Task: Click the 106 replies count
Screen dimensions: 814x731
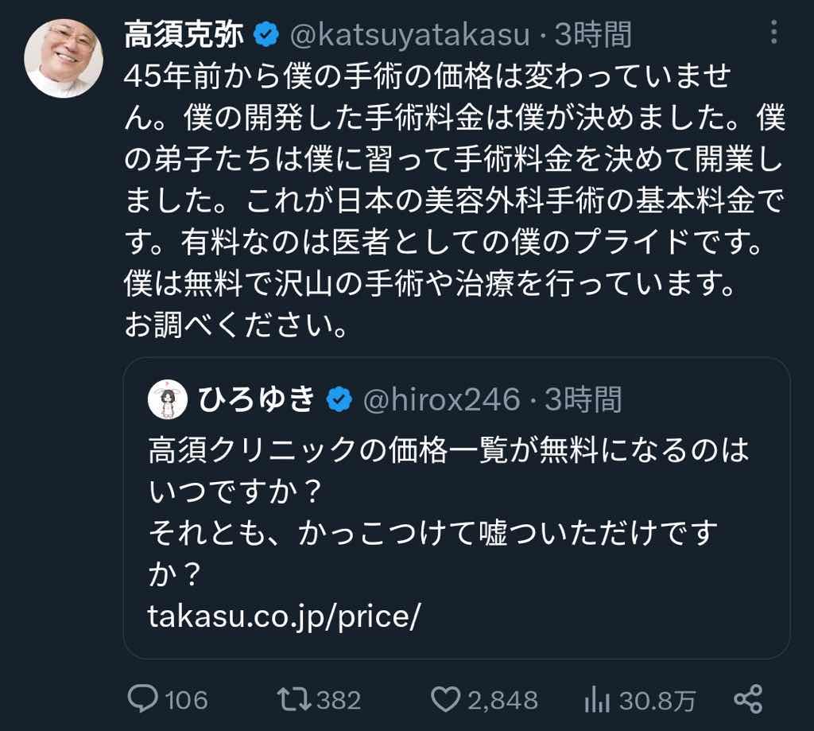Action: click(186, 700)
